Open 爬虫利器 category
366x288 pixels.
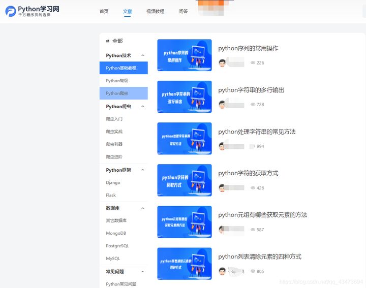114,144
